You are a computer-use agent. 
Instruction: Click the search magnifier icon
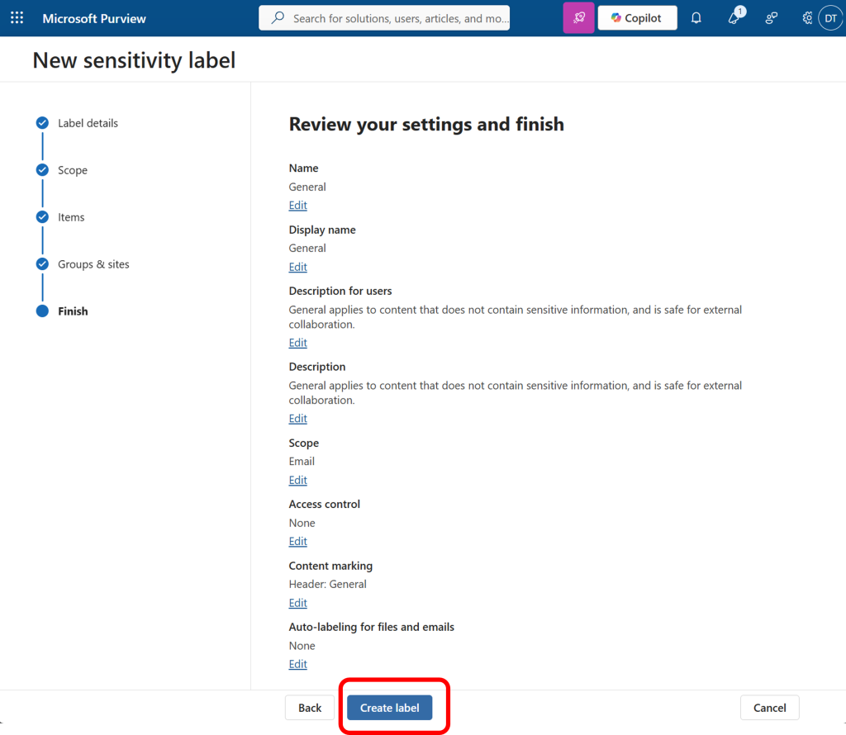point(278,18)
